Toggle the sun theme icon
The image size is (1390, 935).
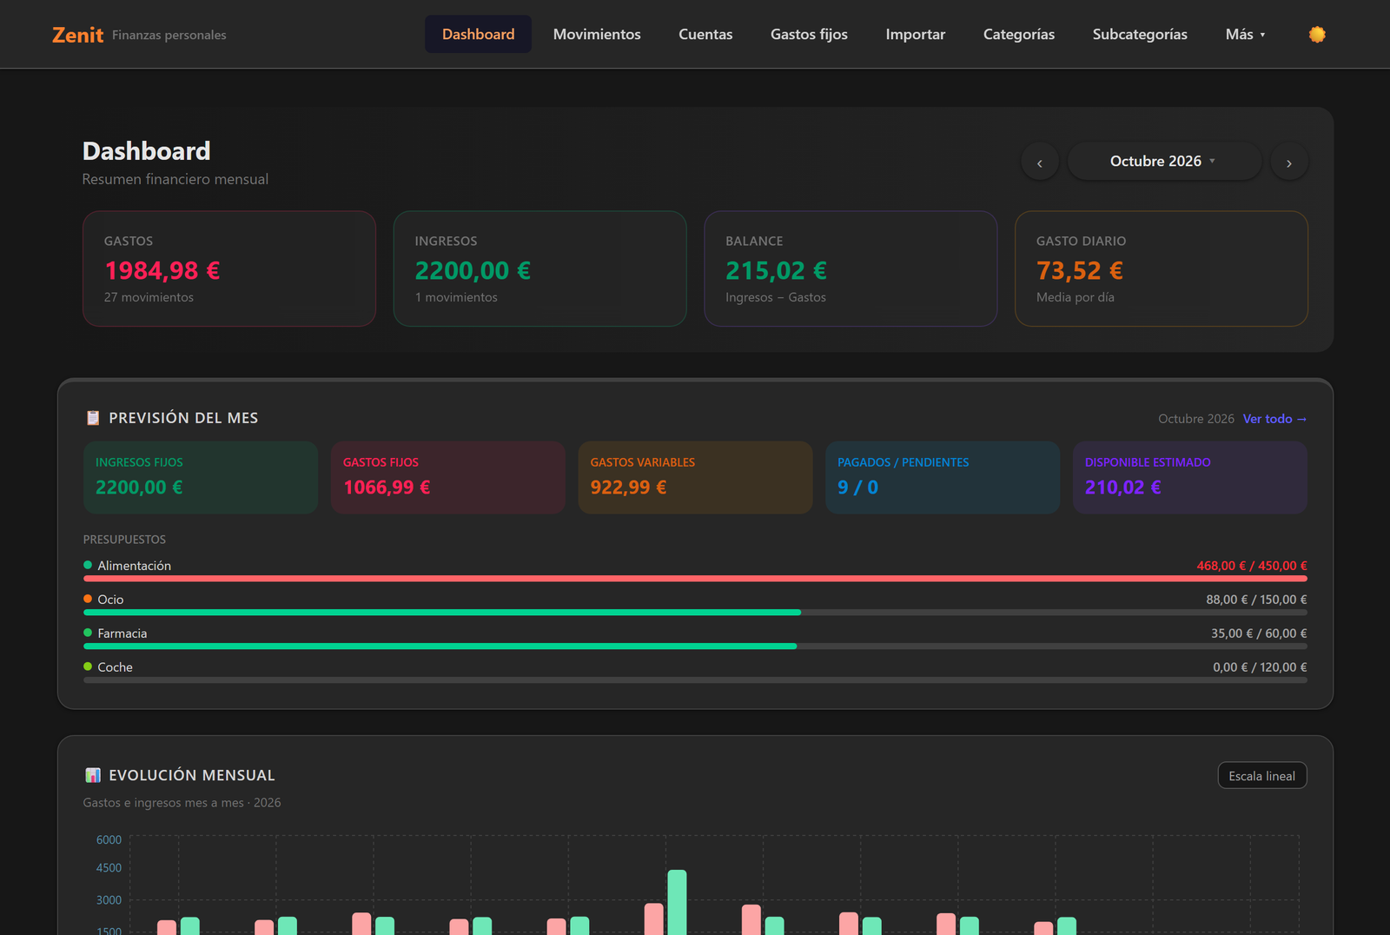point(1317,35)
